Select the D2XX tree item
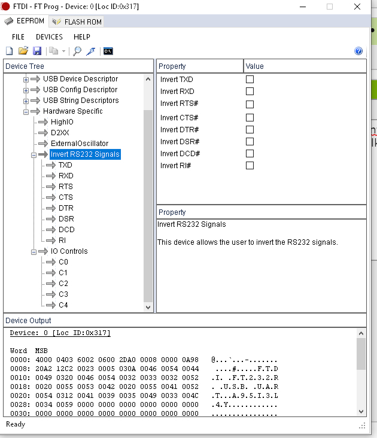Viewport: 377px width, 438px height. (x=60, y=133)
